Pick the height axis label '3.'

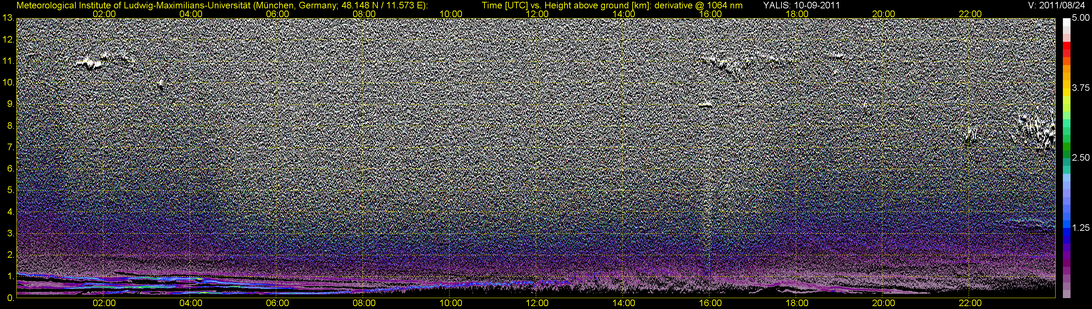pyautogui.click(x=10, y=233)
